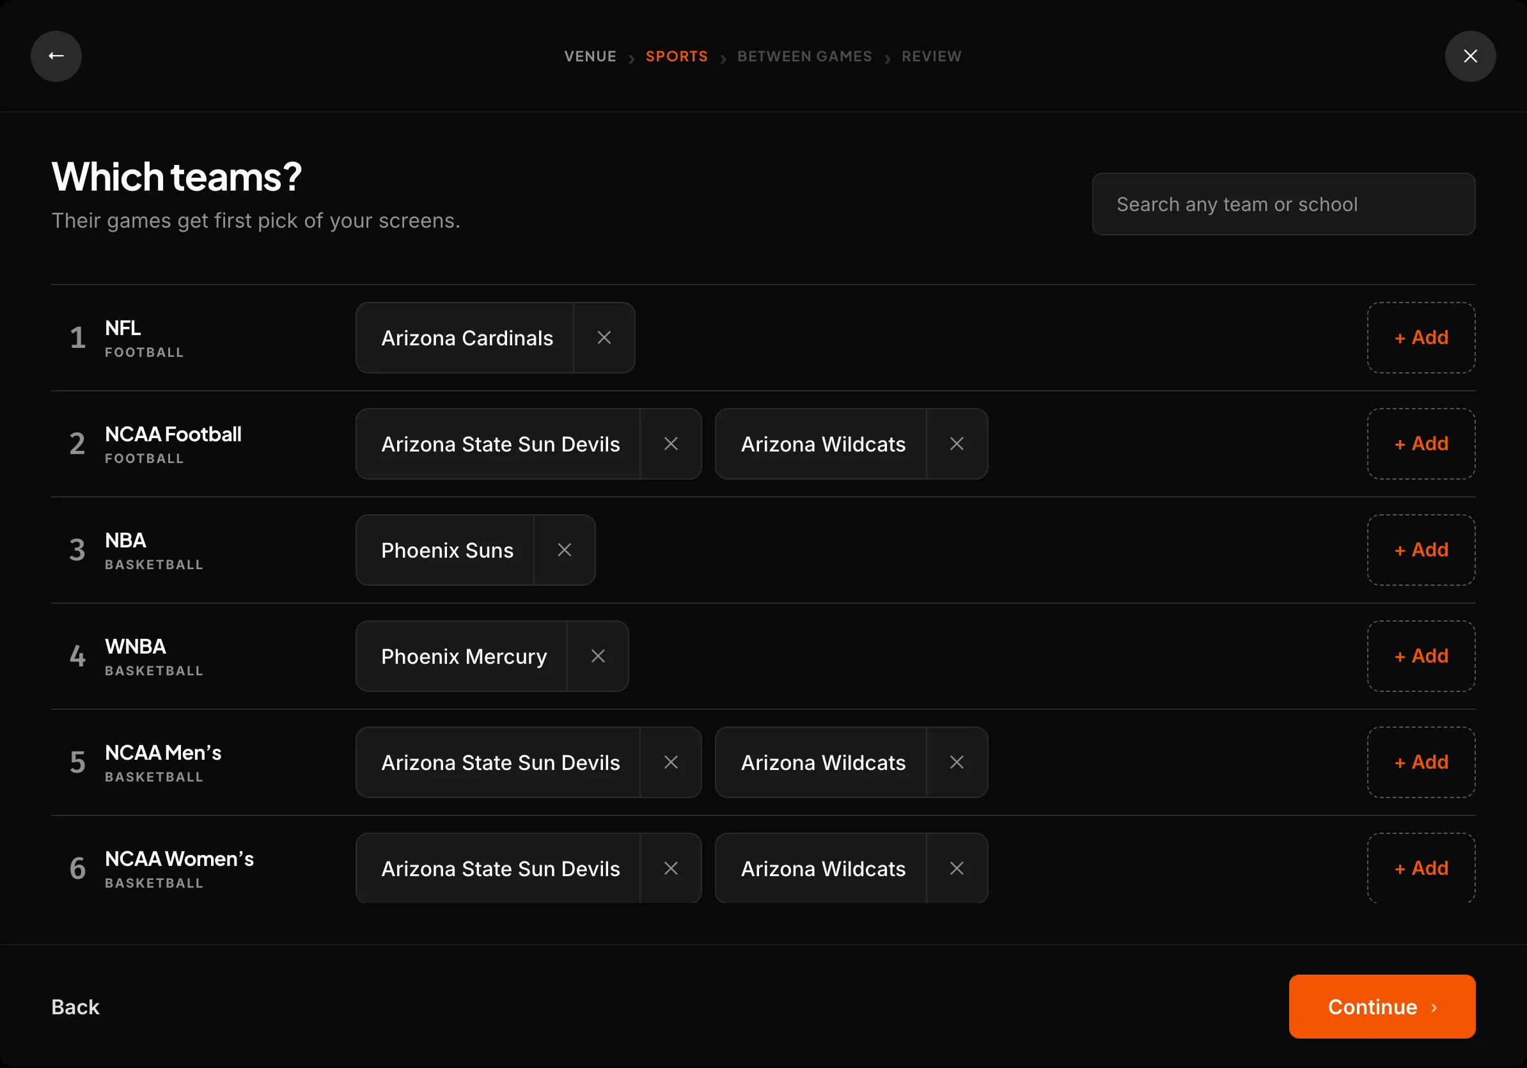Click the NFL league label
Screen dimensions: 1527x1068
pos(123,328)
